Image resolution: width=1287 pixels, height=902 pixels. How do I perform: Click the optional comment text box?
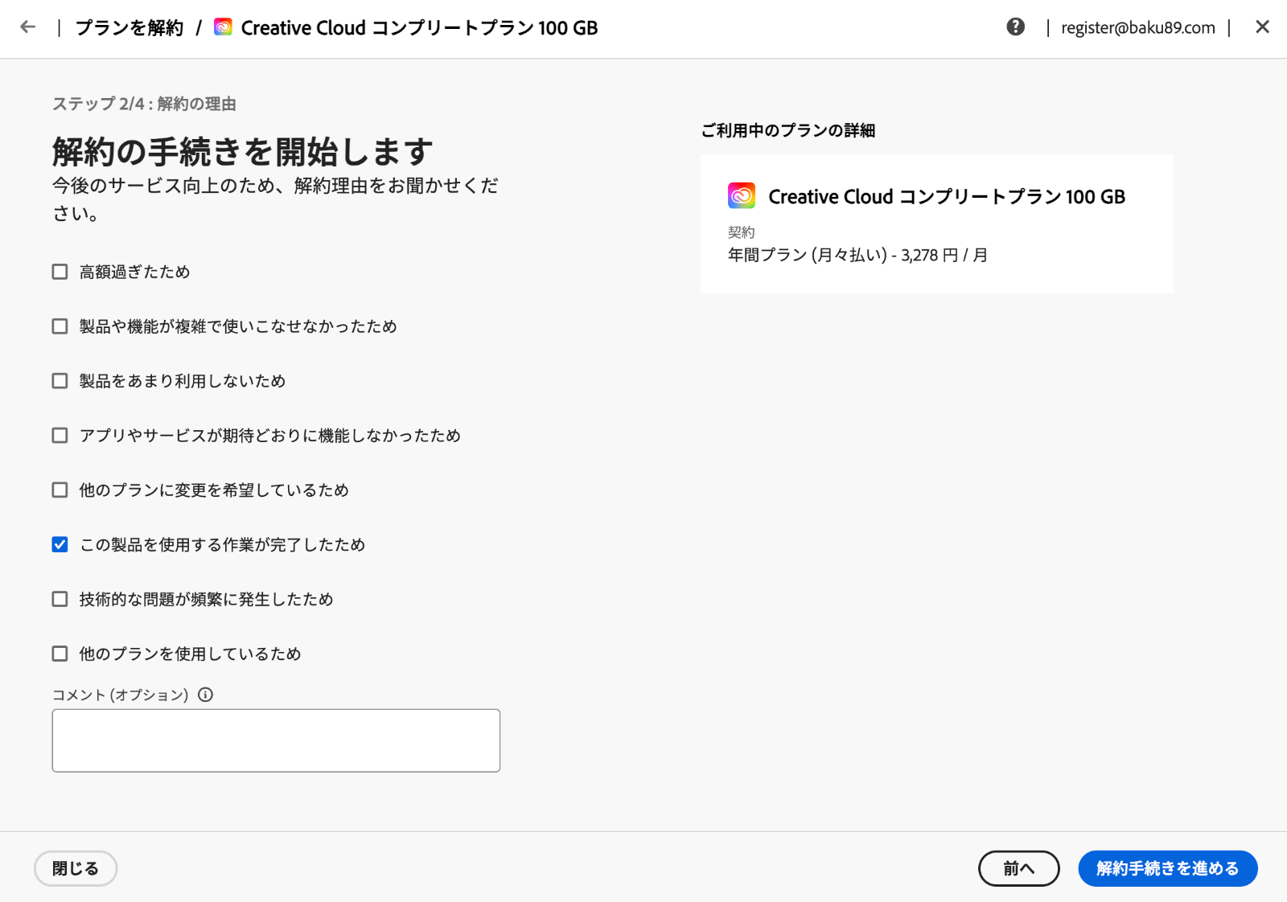click(276, 740)
